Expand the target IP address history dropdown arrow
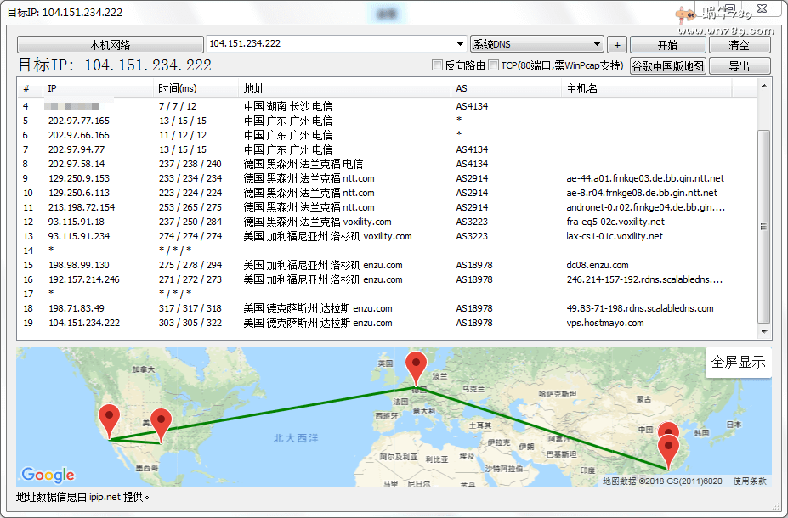Screen dimensions: 788x518 pyautogui.click(x=460, y=44)
